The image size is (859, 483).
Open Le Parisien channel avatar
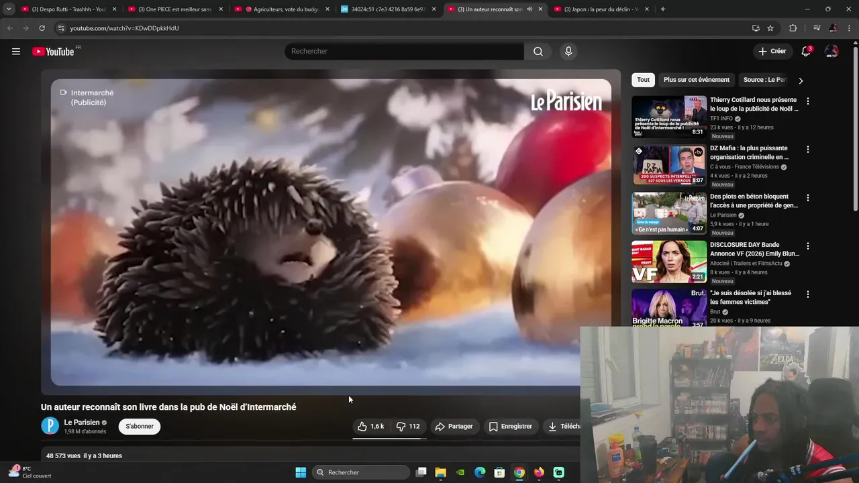50,426
